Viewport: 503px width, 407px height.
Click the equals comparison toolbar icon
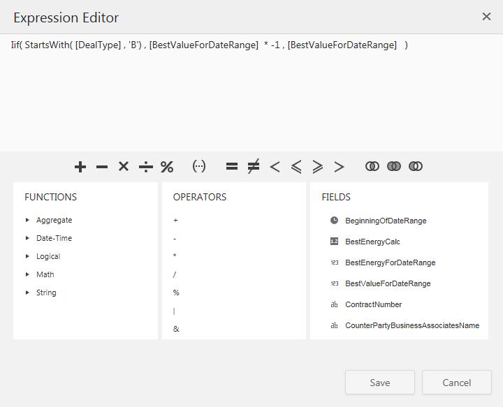(232, 166)
